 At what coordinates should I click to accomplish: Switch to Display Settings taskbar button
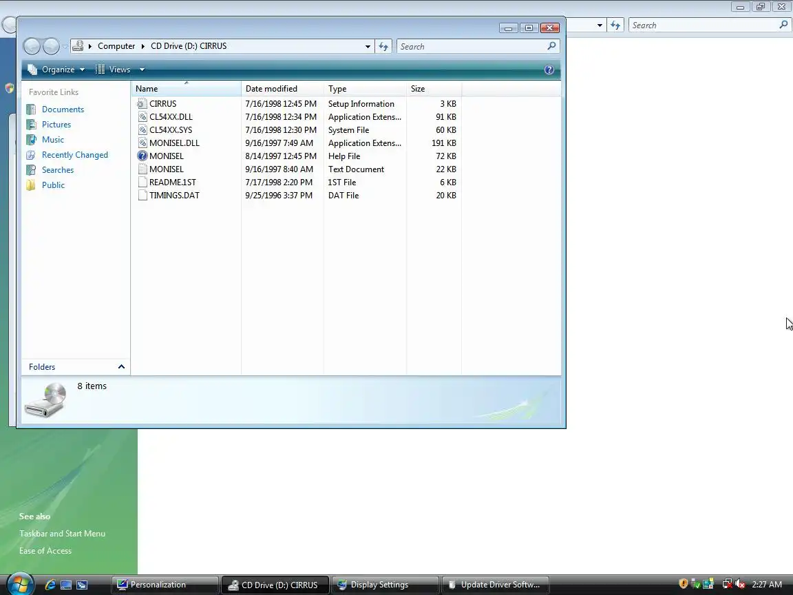click(385, 585)
